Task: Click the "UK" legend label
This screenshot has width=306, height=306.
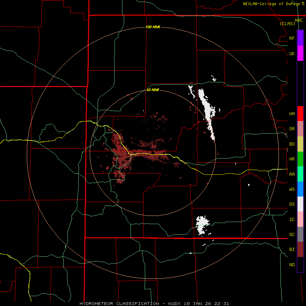Action: (x=292, y=53)
